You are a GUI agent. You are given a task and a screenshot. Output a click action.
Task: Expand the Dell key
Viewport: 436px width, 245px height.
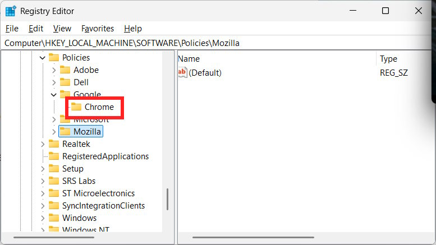pyautogui.click(x=54, y=82)
